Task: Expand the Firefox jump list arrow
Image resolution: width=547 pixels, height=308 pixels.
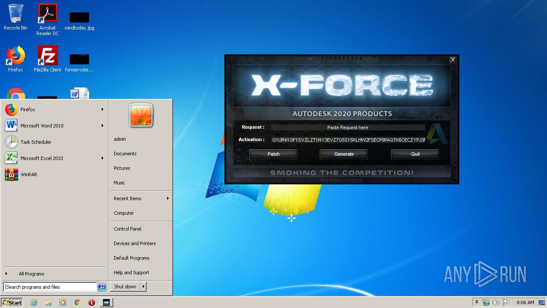Action: pos(103,110)
